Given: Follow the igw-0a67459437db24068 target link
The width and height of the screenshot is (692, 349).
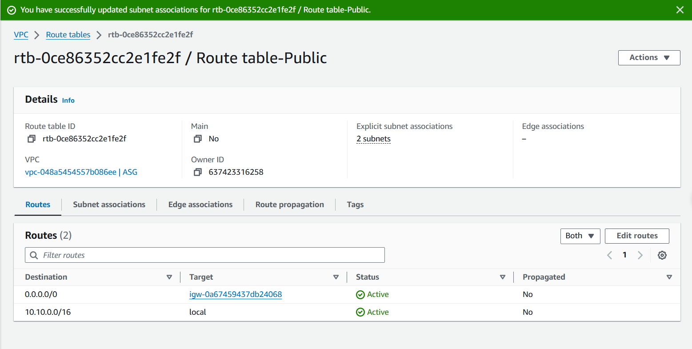Looking at the screenshot, I should tap(236, 294).
